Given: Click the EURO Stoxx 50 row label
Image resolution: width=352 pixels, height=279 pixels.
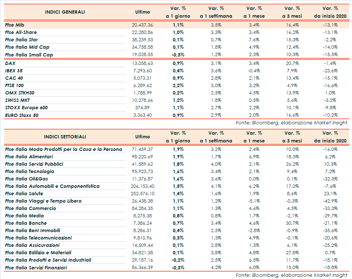Looking at the screenshot, I should click(x=22, y=115).
